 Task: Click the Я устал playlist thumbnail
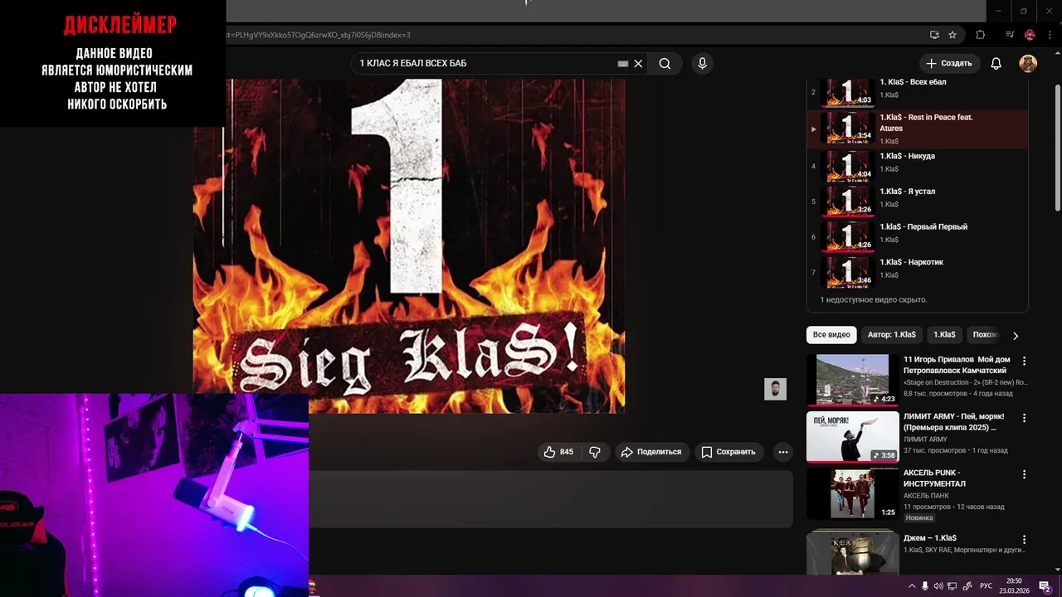pos(847,201)
